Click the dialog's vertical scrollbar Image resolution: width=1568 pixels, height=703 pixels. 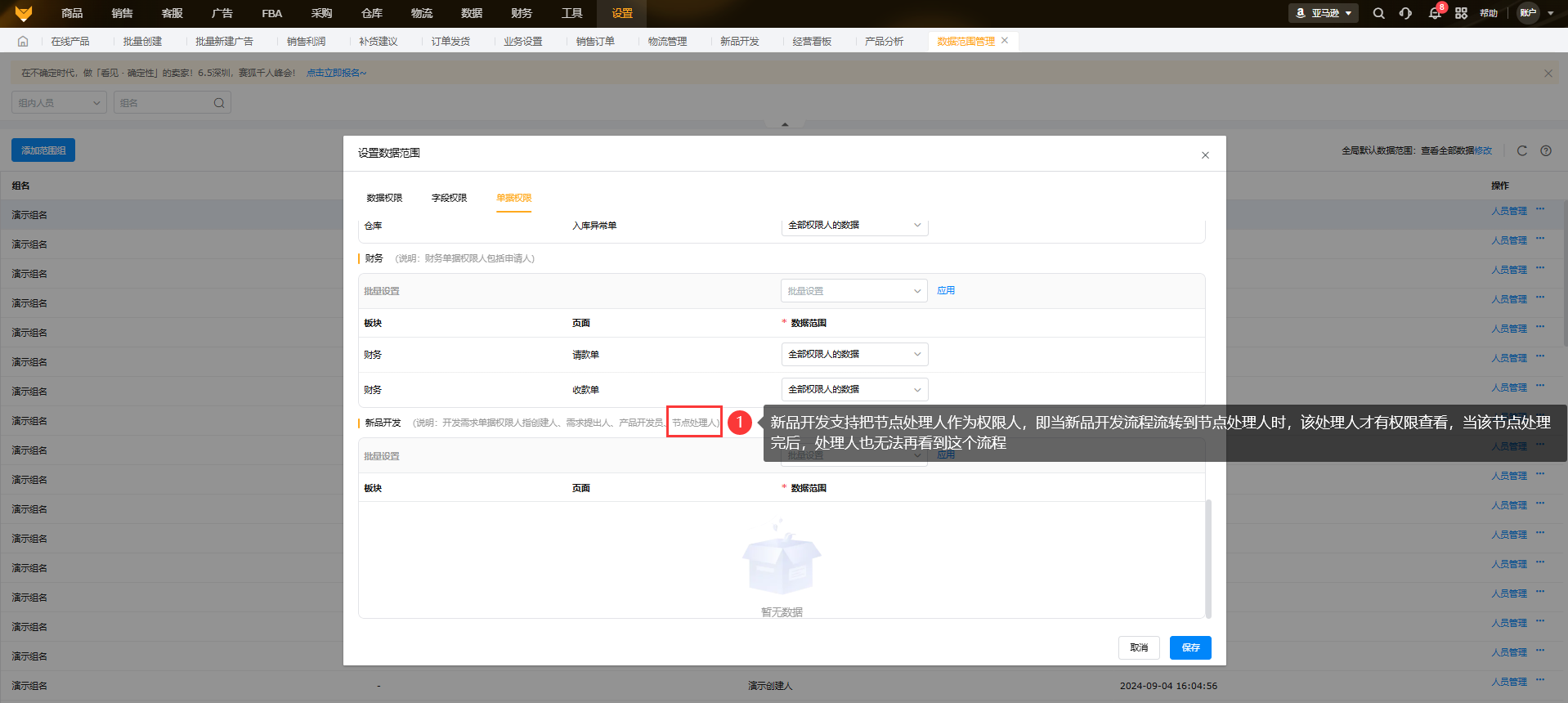click(x=1208, y=559)
